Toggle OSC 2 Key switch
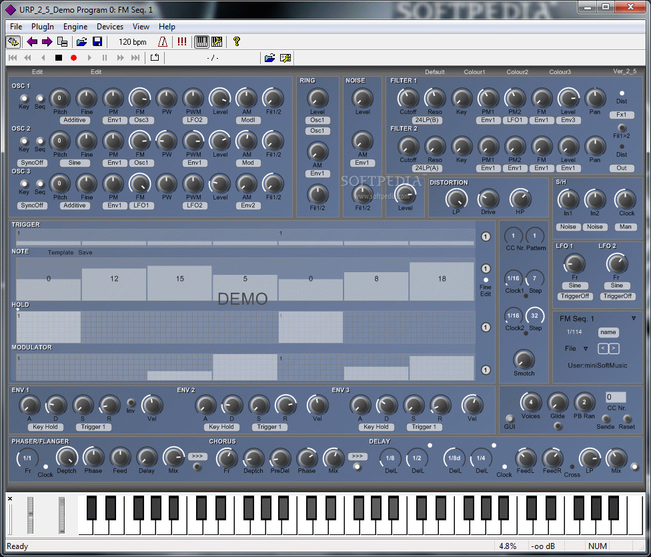This screenshot has width=651, height=557. click(24, 141)
